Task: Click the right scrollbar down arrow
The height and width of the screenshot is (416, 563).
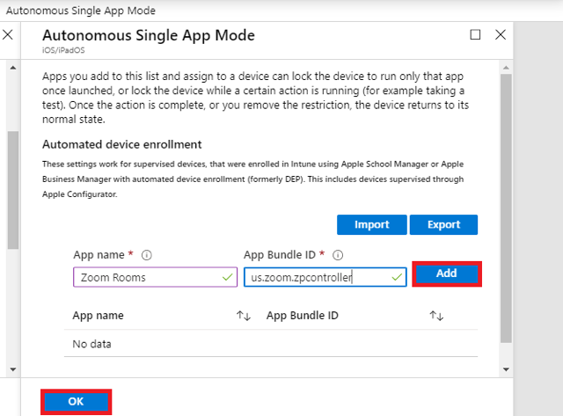Action: [507, 369]
